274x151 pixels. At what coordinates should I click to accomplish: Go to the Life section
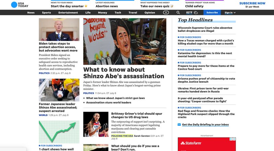tap(88, 13)
